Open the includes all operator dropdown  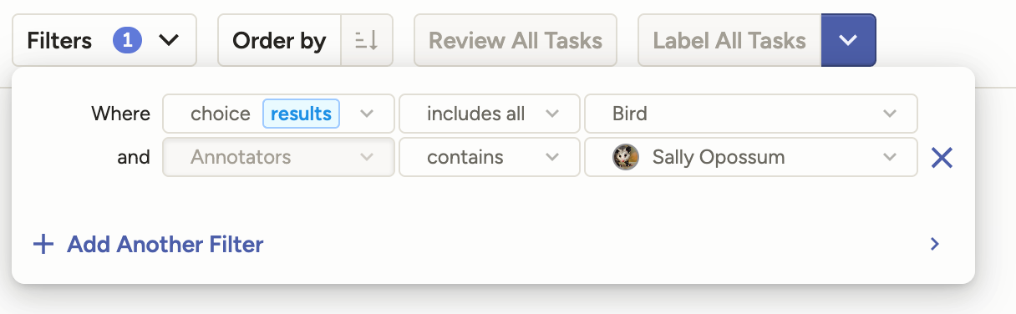point(490,114)
